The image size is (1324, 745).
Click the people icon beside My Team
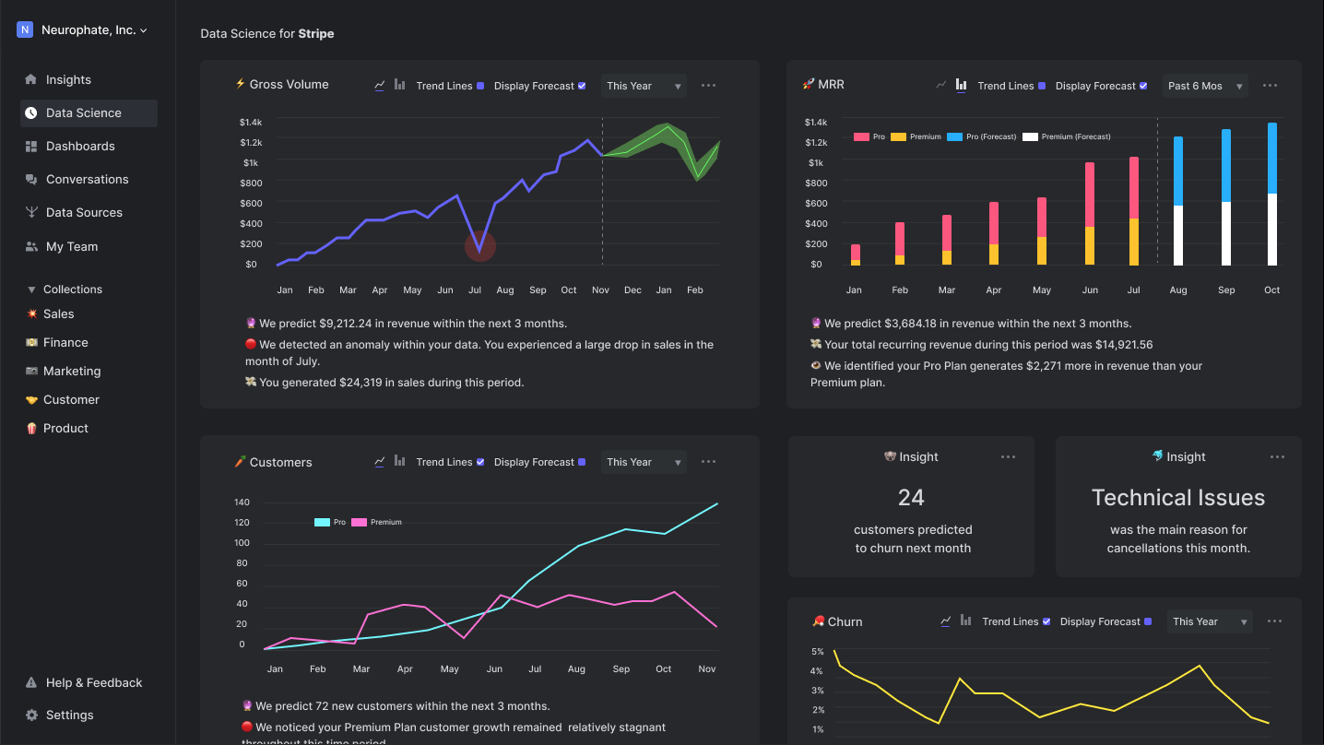[x=31, y=246]
